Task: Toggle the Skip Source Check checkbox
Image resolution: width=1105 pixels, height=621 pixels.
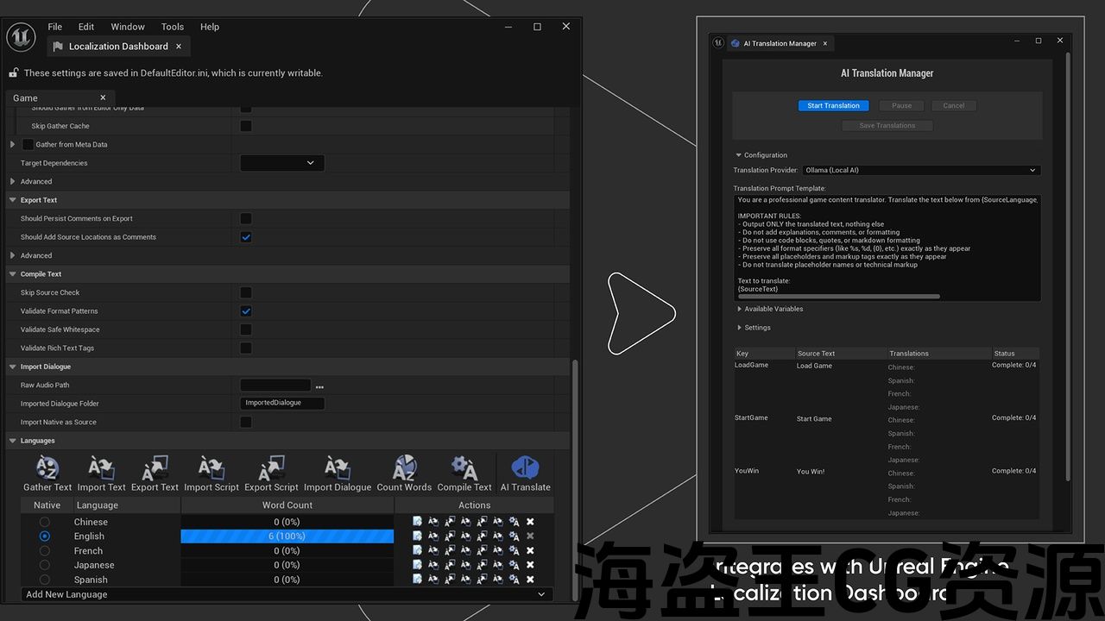Action: pos(246,292)
